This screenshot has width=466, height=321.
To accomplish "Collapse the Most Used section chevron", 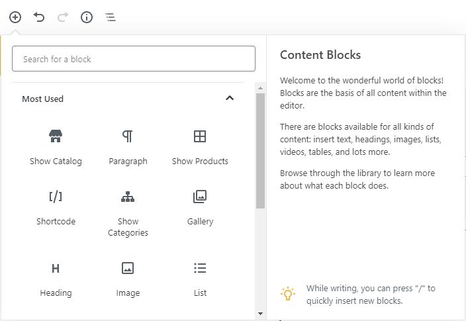I will [x=230, y=99].
